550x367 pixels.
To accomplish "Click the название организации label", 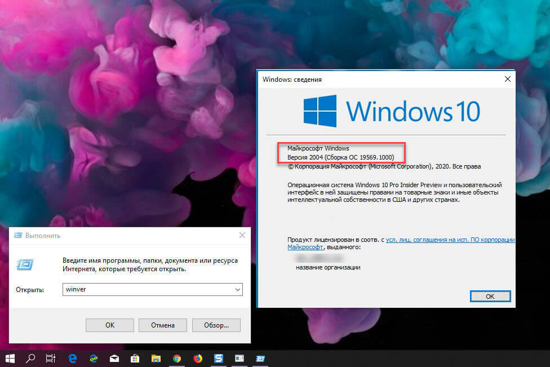I will [328, 267].
